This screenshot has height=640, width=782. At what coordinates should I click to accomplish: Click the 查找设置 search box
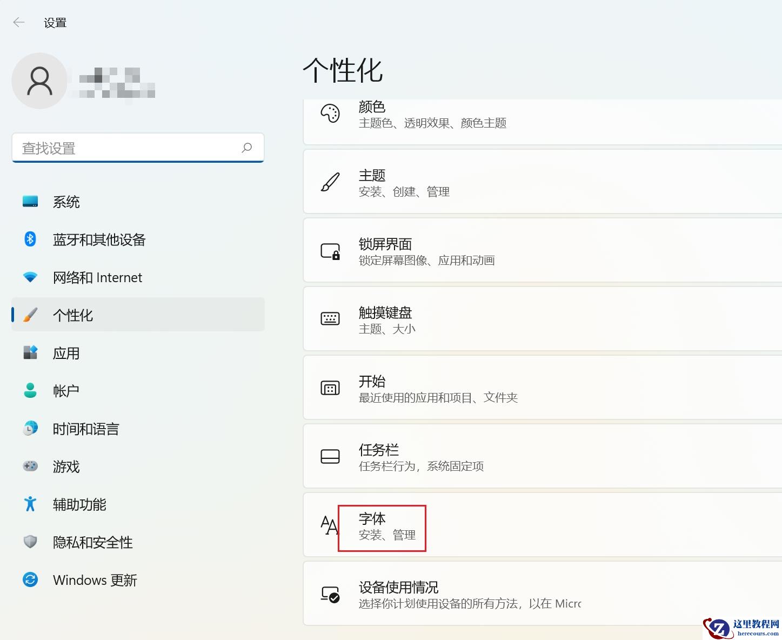138,148
